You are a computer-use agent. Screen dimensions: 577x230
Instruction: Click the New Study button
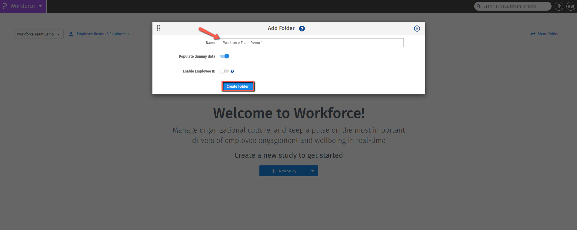(x=283, y=171)
